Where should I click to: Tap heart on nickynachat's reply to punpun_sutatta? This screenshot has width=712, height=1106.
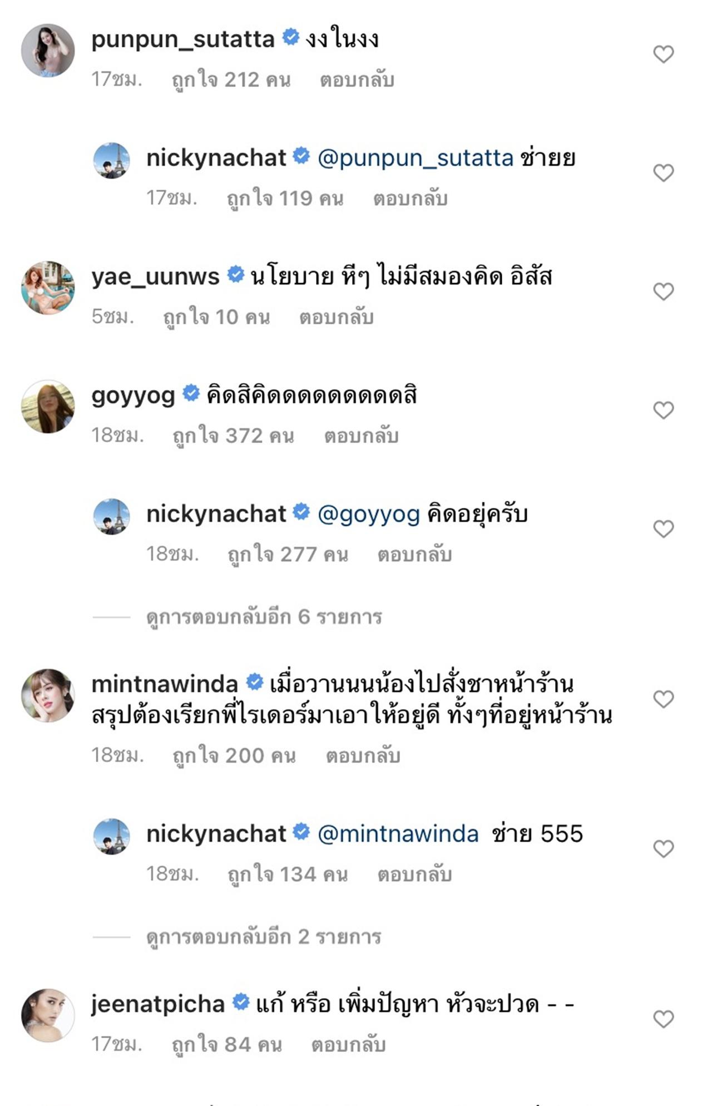tap(663, 173)
